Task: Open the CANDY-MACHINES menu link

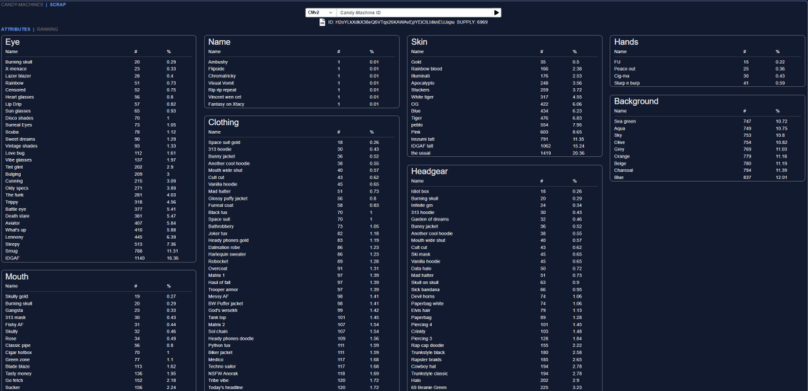Action: 22,4
